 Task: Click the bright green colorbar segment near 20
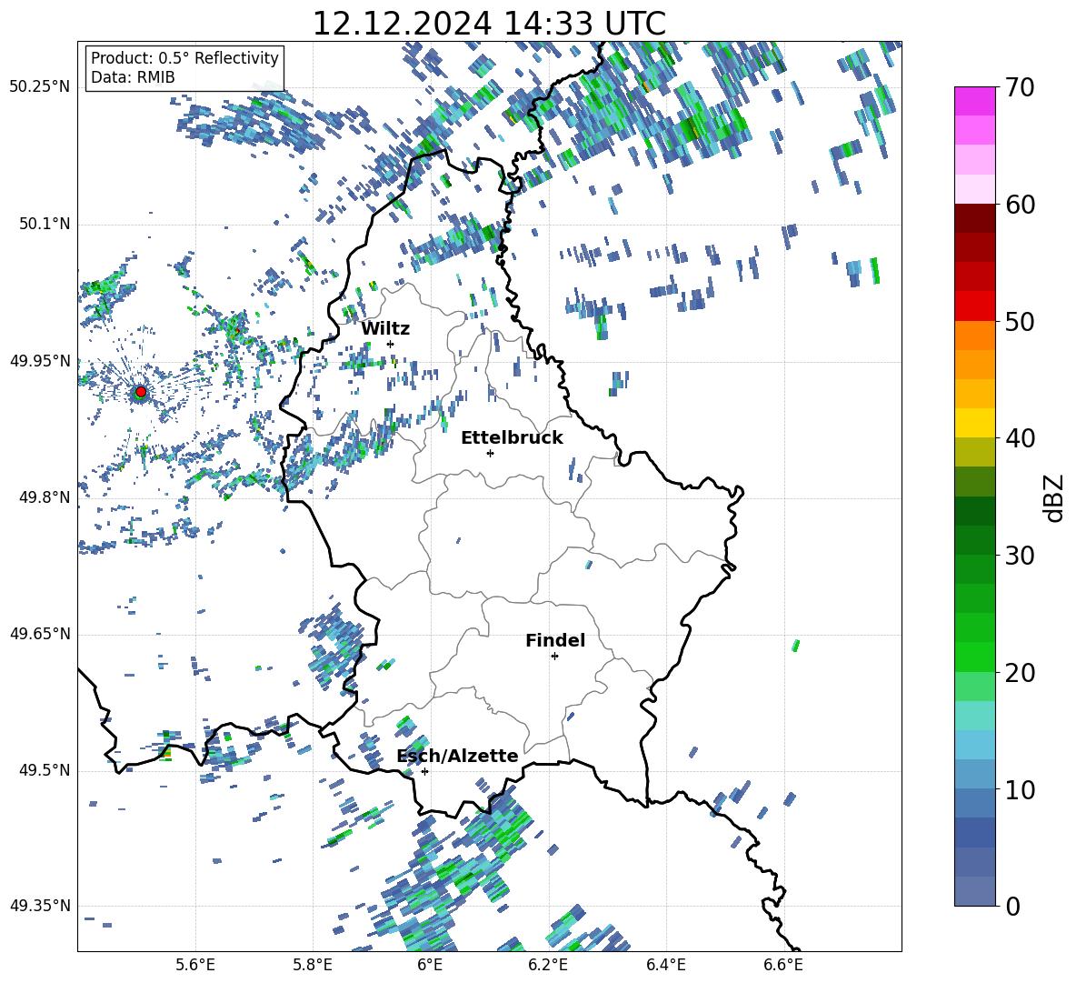tap(975, 657)
